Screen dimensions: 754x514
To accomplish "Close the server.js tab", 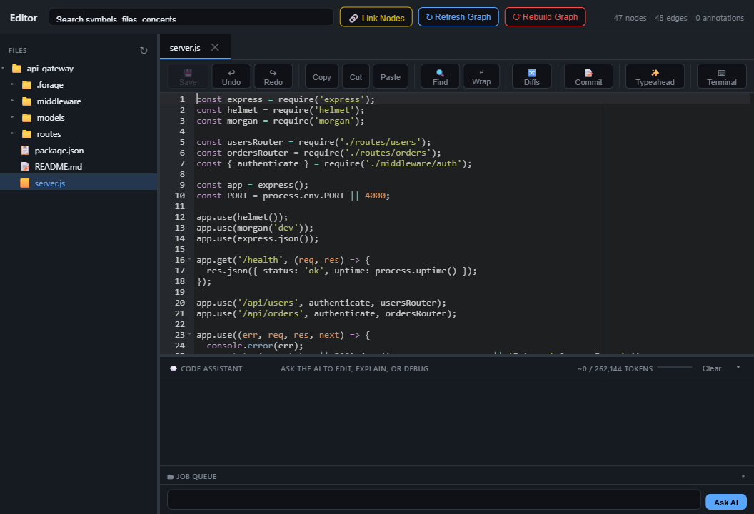I will coord(215,47).
